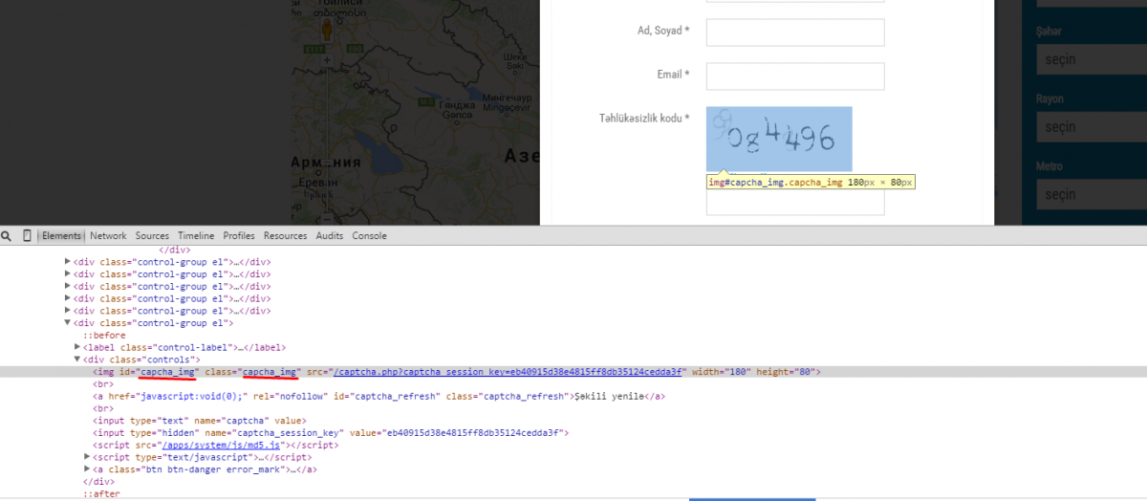Click the Təhlükəsizlik kodu label
The image size is (1147, 501).
[x=644, y=119]
